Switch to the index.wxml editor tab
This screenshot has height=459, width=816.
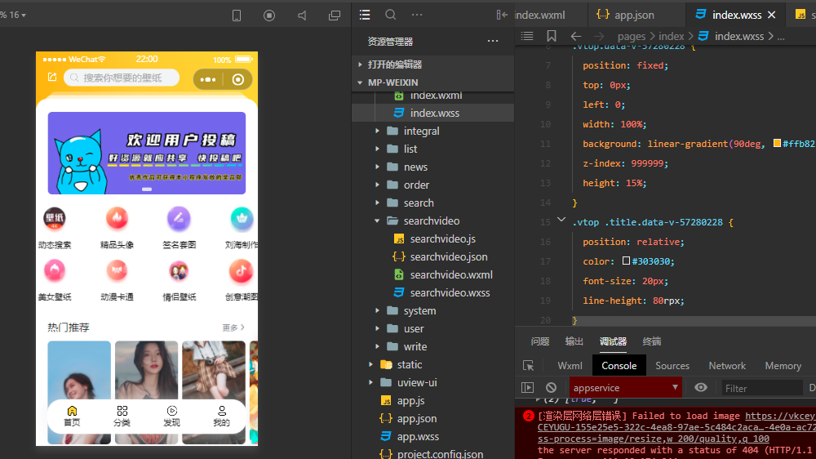[540, 15]
